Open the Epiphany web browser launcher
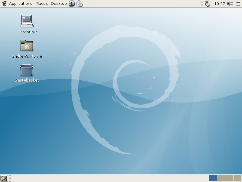This screenshot has width=242, height=182. coord(72,4)
